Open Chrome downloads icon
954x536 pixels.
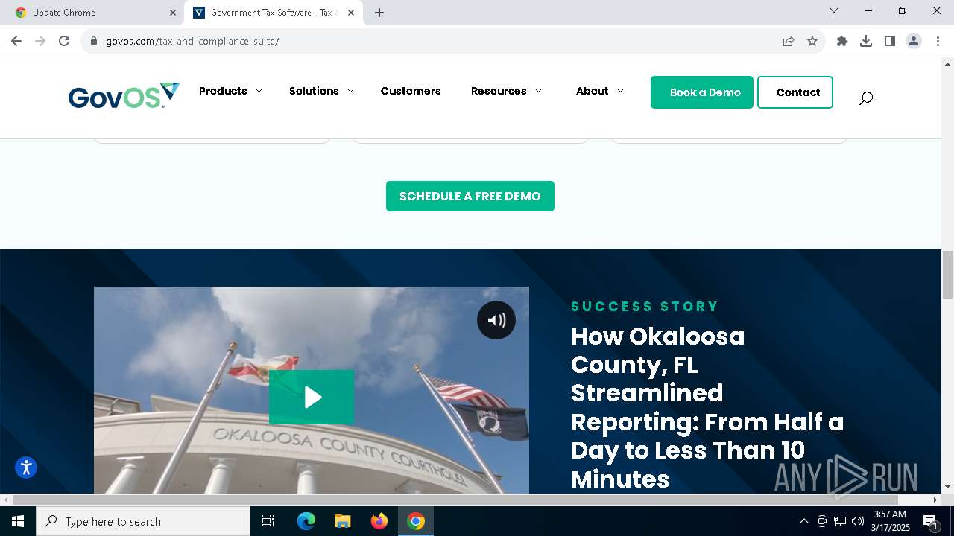coord(866,41)
